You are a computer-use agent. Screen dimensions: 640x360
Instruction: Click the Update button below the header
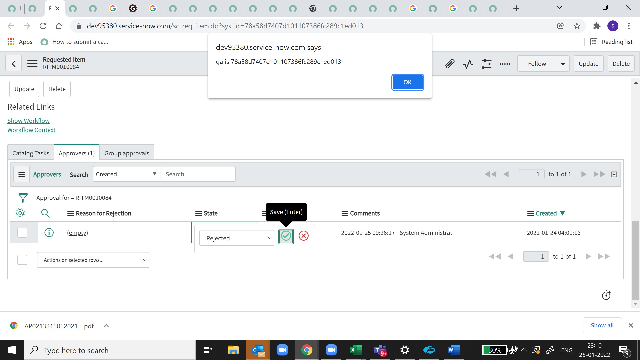24,89
